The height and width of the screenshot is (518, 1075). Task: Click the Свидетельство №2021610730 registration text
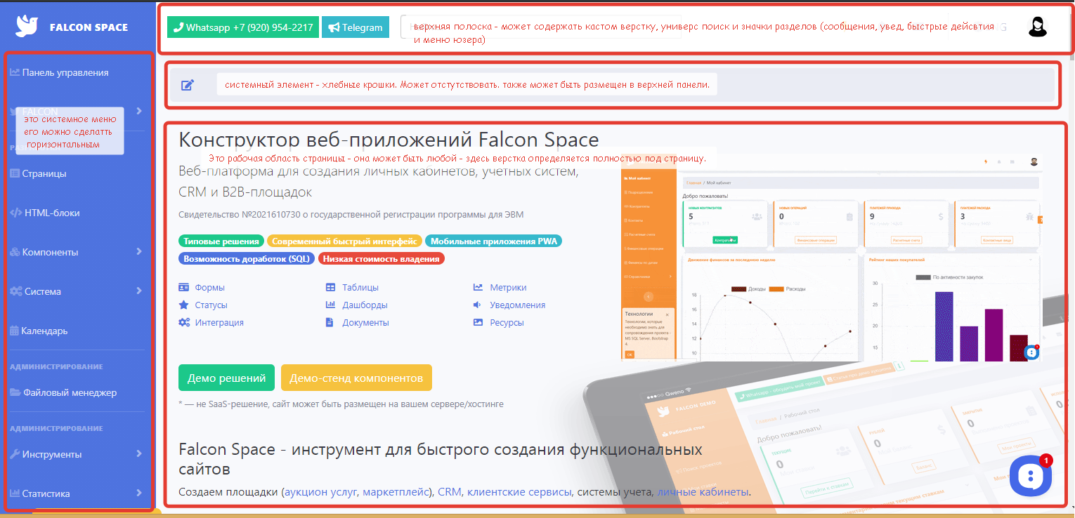coord(351,215)
